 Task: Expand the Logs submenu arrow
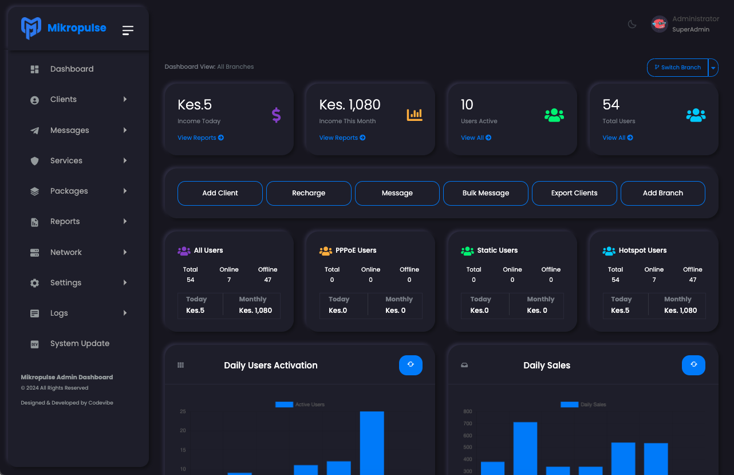coord(125,313)
